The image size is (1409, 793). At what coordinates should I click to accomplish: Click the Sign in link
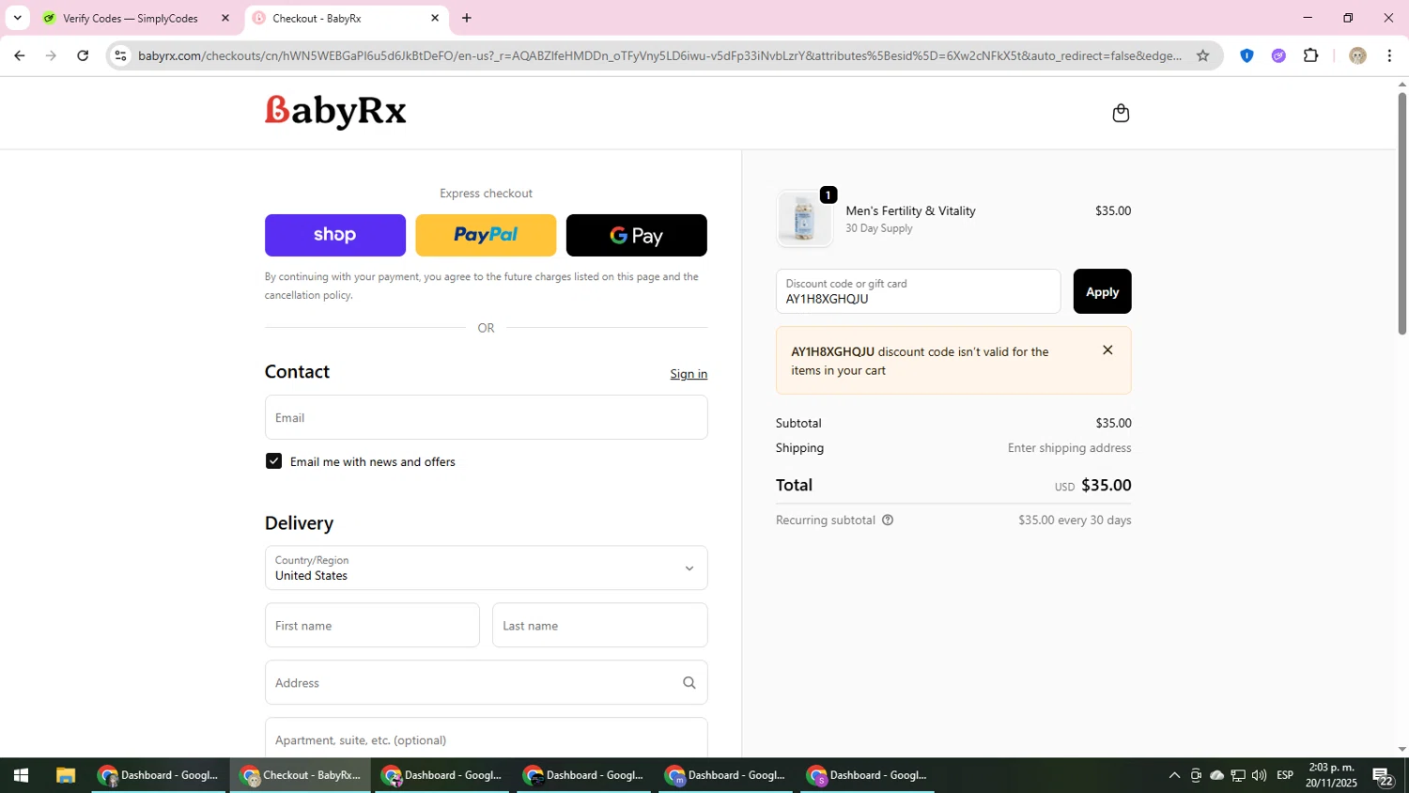(689, 374)
